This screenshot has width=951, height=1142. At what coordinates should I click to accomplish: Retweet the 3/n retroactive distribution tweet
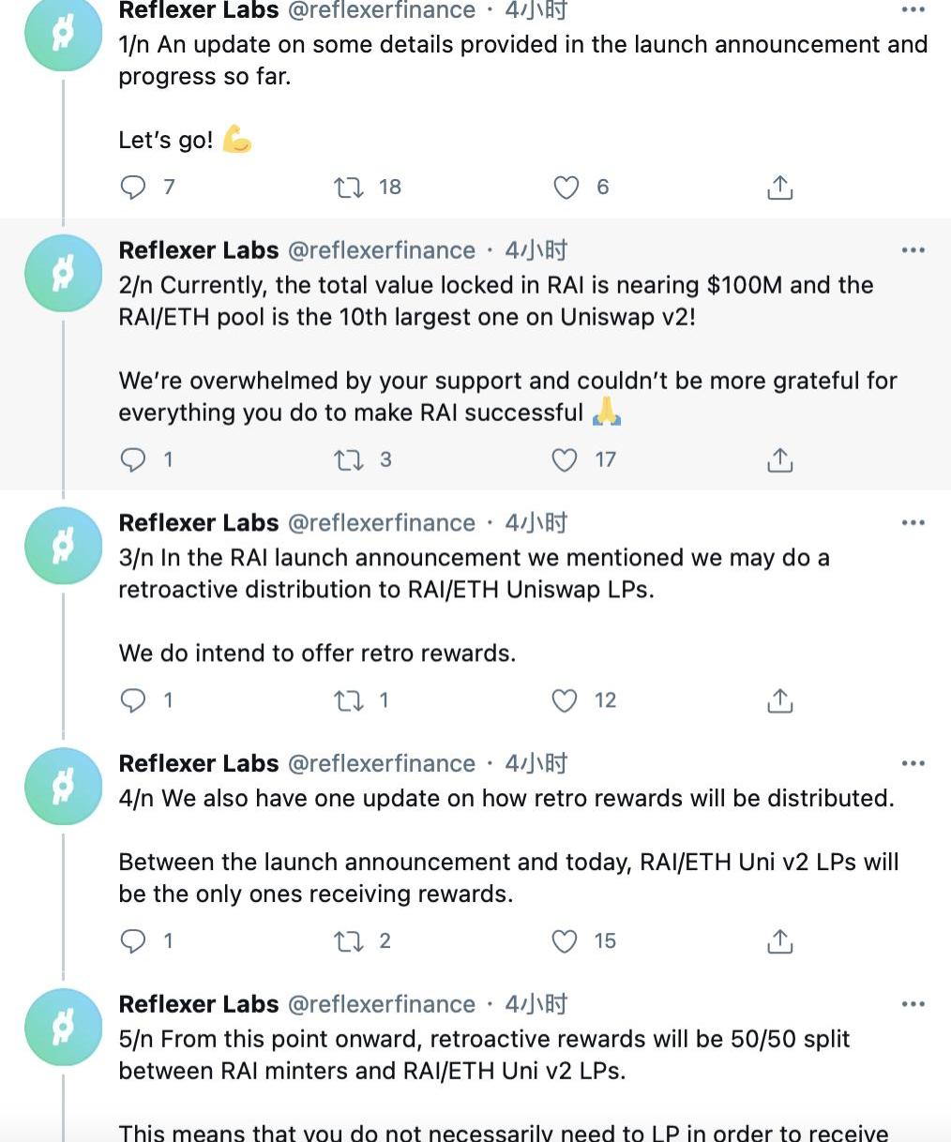[349, 700]
